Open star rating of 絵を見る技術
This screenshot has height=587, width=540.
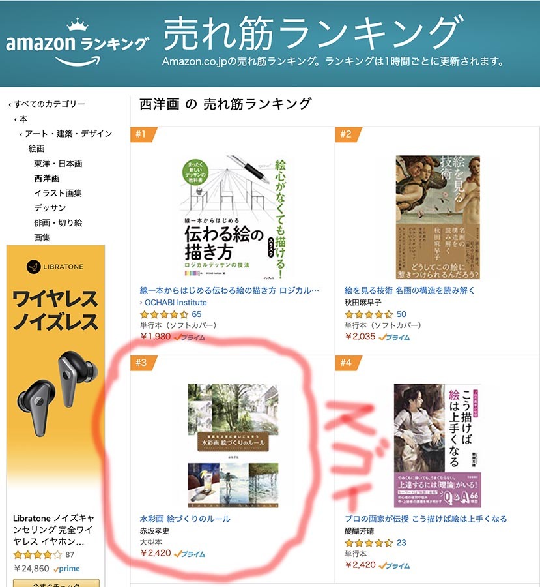click(x=368, y=314)
